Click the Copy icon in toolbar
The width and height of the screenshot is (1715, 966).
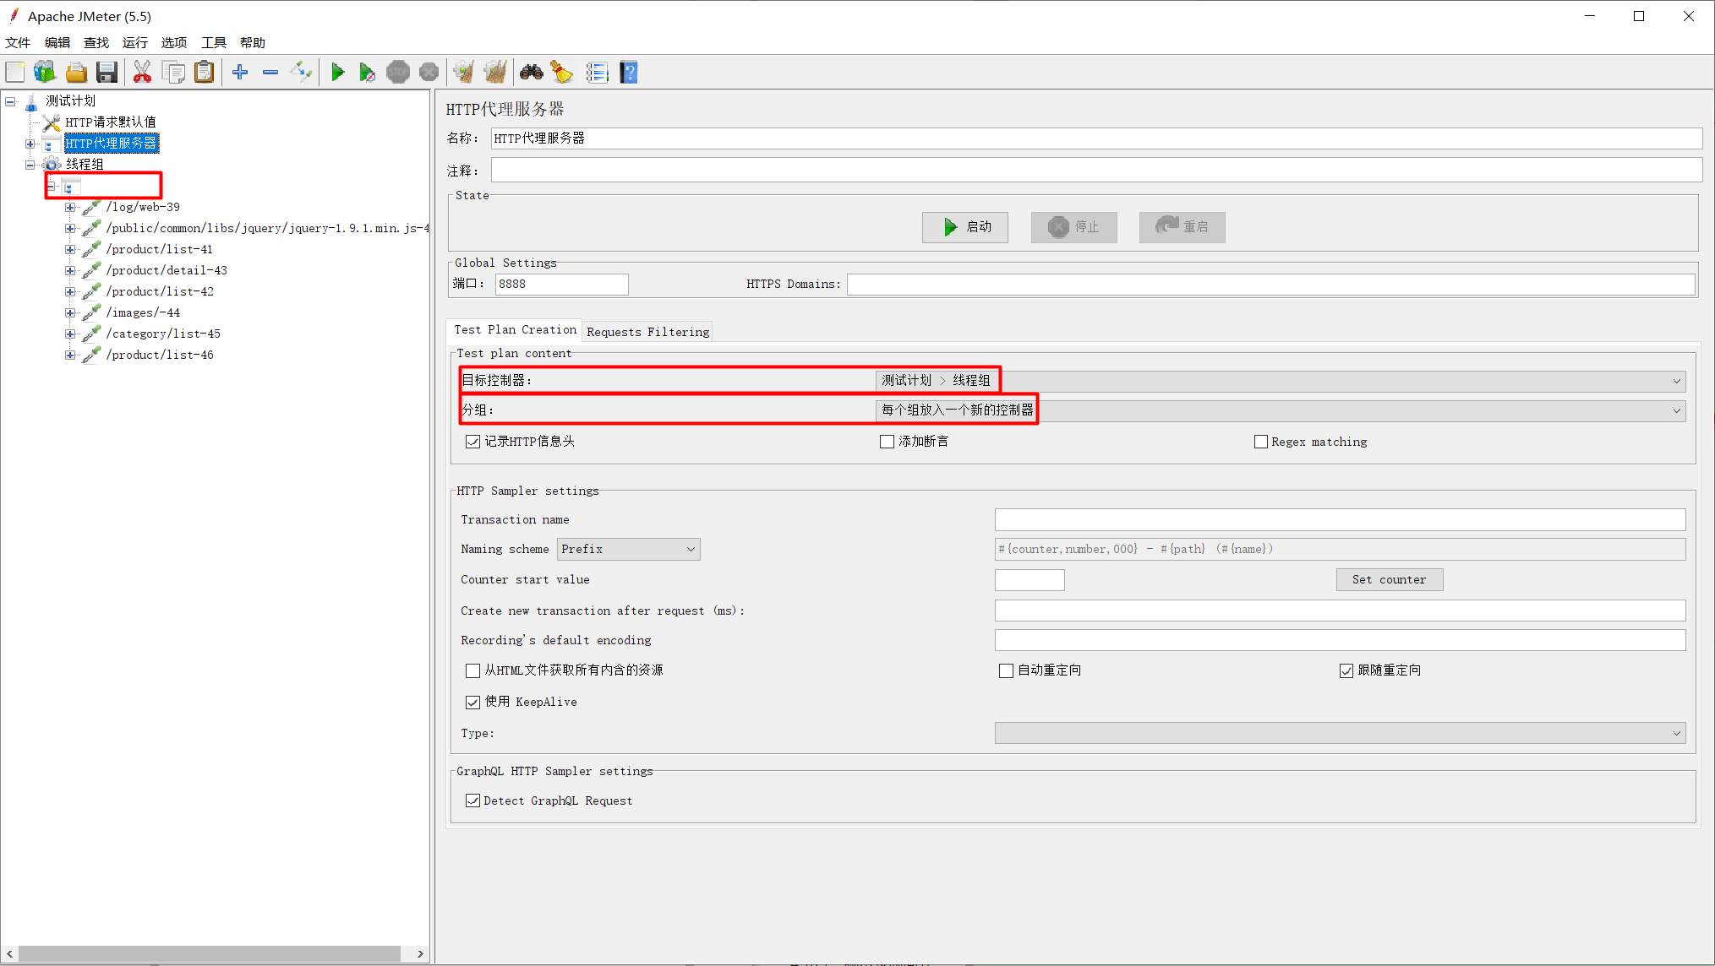point(173,73)
